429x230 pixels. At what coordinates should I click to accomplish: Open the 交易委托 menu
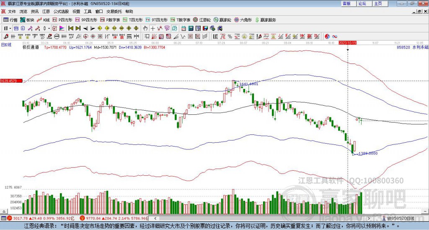click(114, 11)
